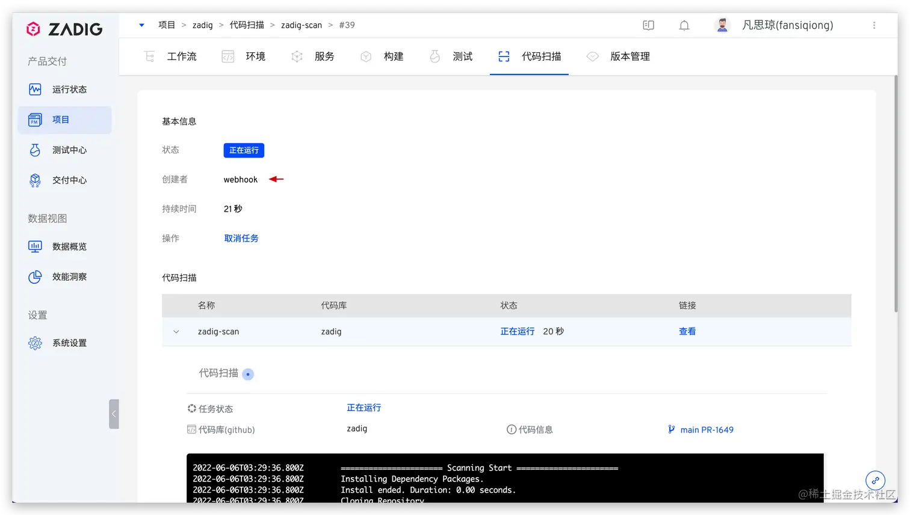Click the 环境 tab icon
Image resolution: width=910 pixels, height=515 pixels.
pos(227,56)
